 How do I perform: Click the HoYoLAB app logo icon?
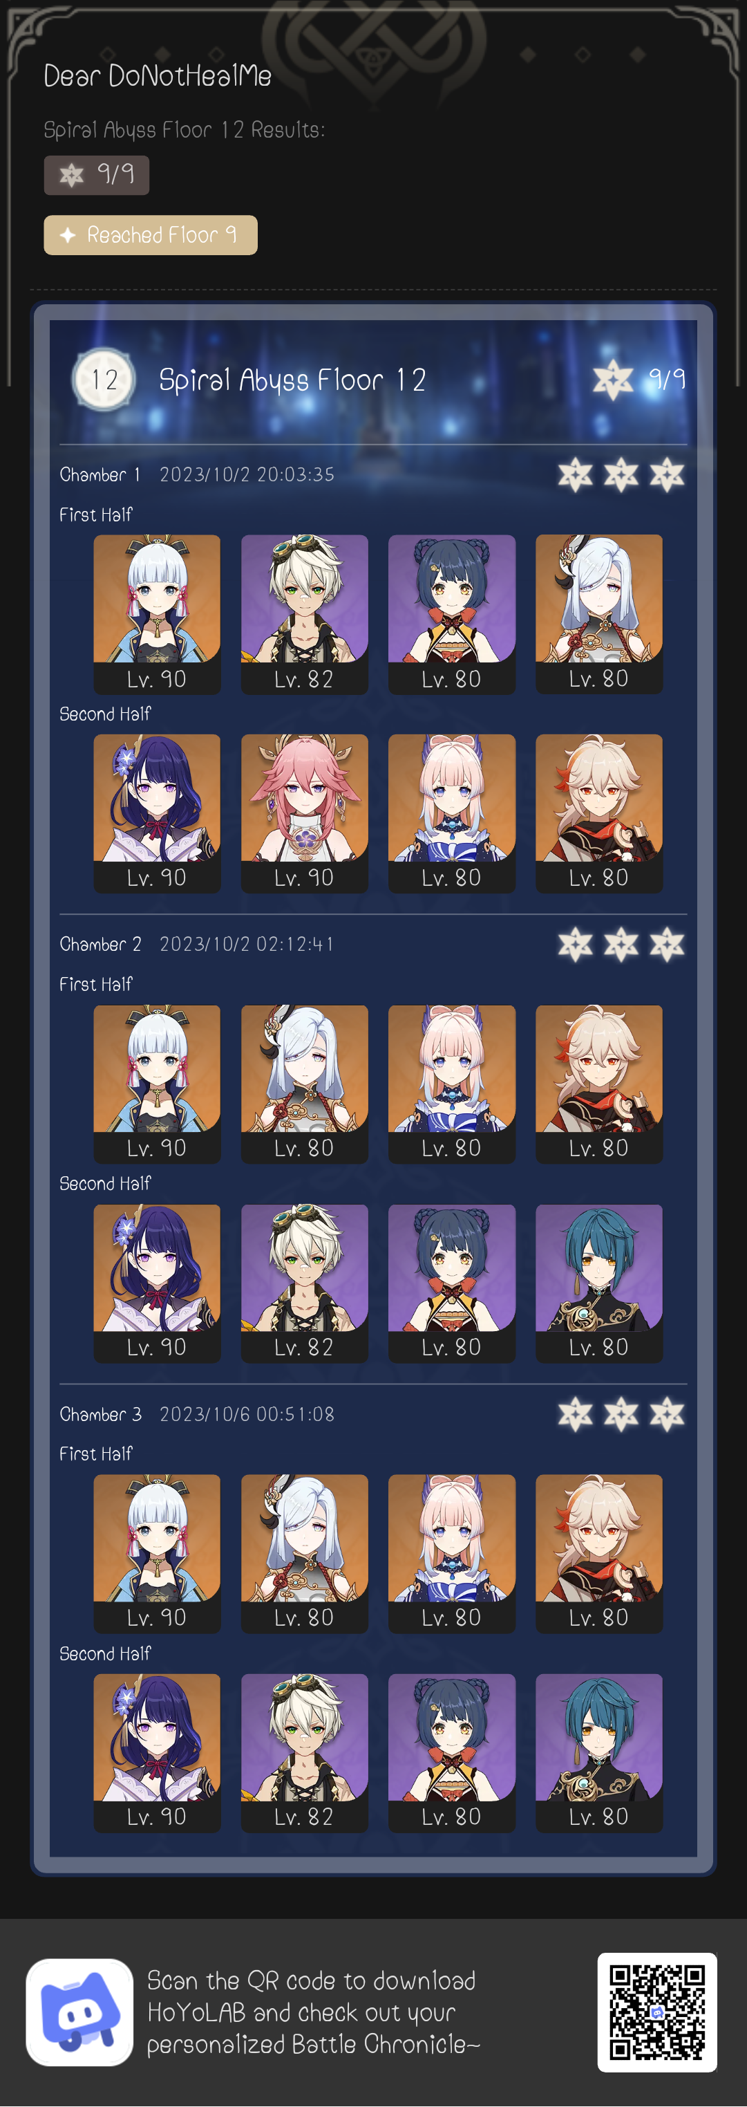[x=79, y=2012]
